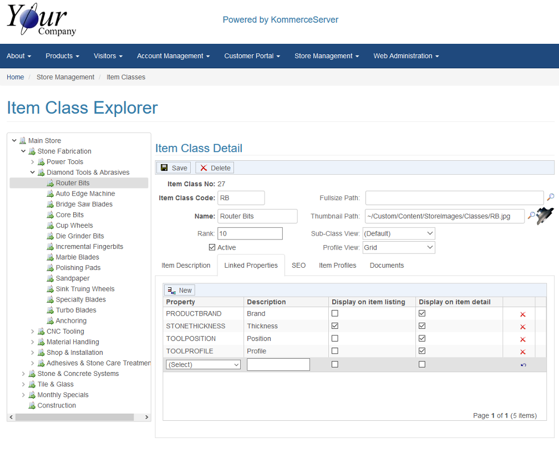The width and height of the screenshot is (559, 453).
Task: Expand the Power Tools tree node
Action: [33, 162]
